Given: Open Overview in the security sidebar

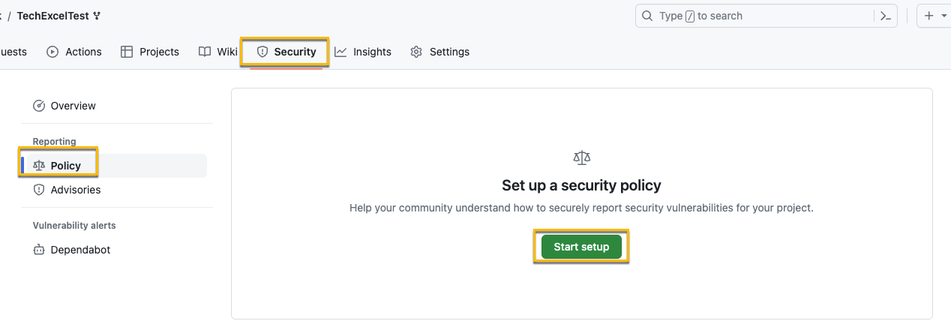Looking at the screenshot, I should click(73, 106).
